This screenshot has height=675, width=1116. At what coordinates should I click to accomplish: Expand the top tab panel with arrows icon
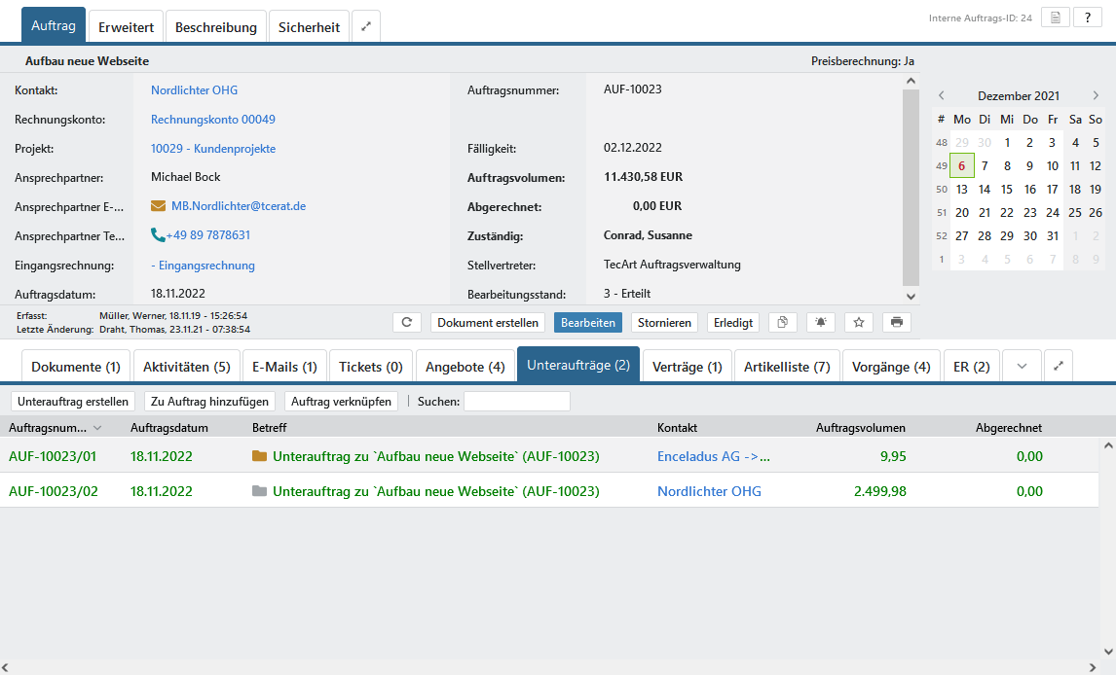(366, 27)
